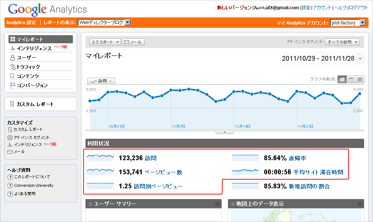Select the first graph format icon

pos(342,80)
